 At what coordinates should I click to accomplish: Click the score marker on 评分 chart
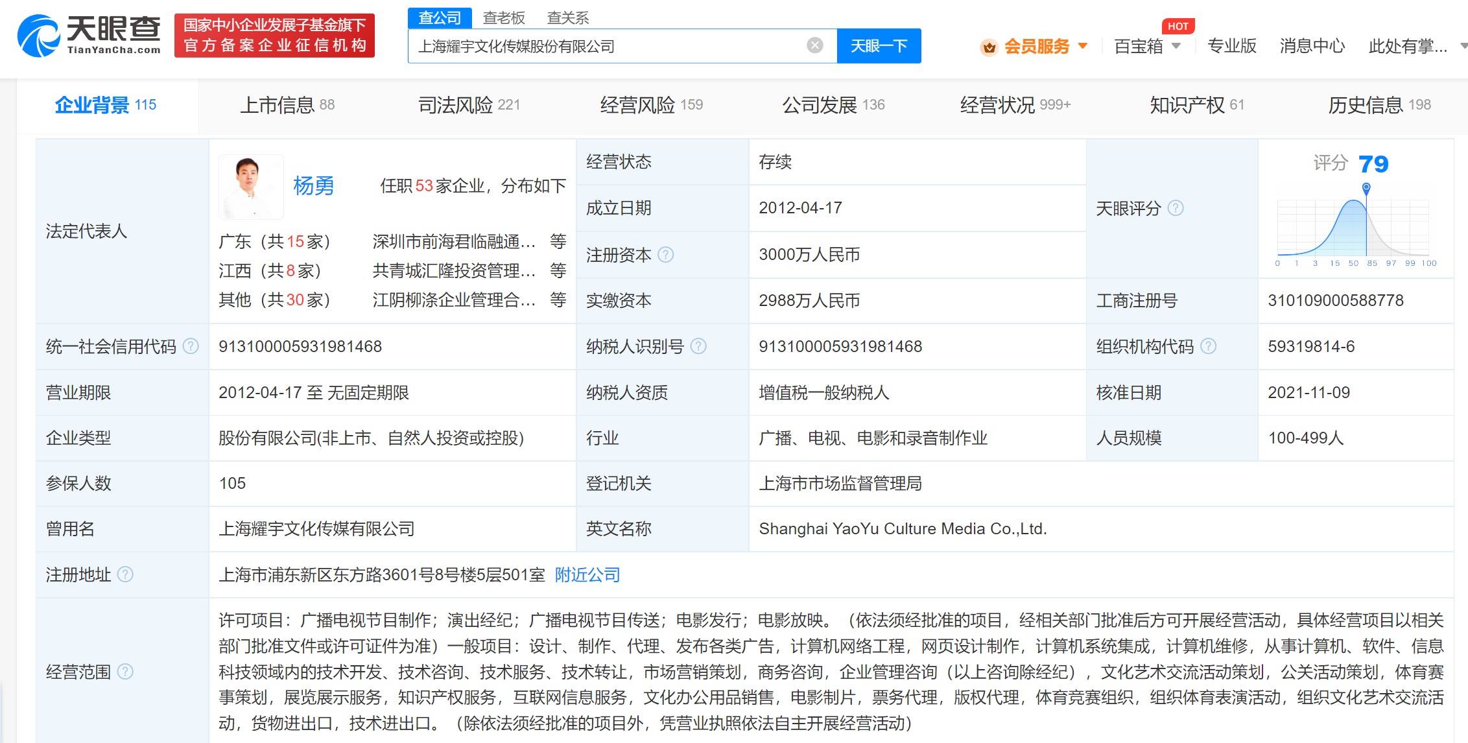pos(1366,188)
